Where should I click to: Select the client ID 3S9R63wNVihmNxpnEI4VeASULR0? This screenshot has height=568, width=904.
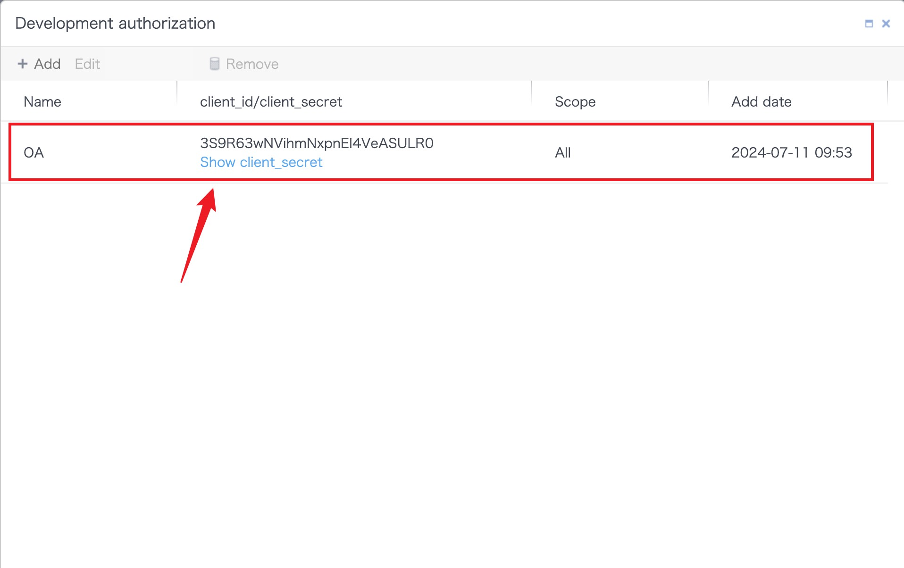[x=317, y=143]
